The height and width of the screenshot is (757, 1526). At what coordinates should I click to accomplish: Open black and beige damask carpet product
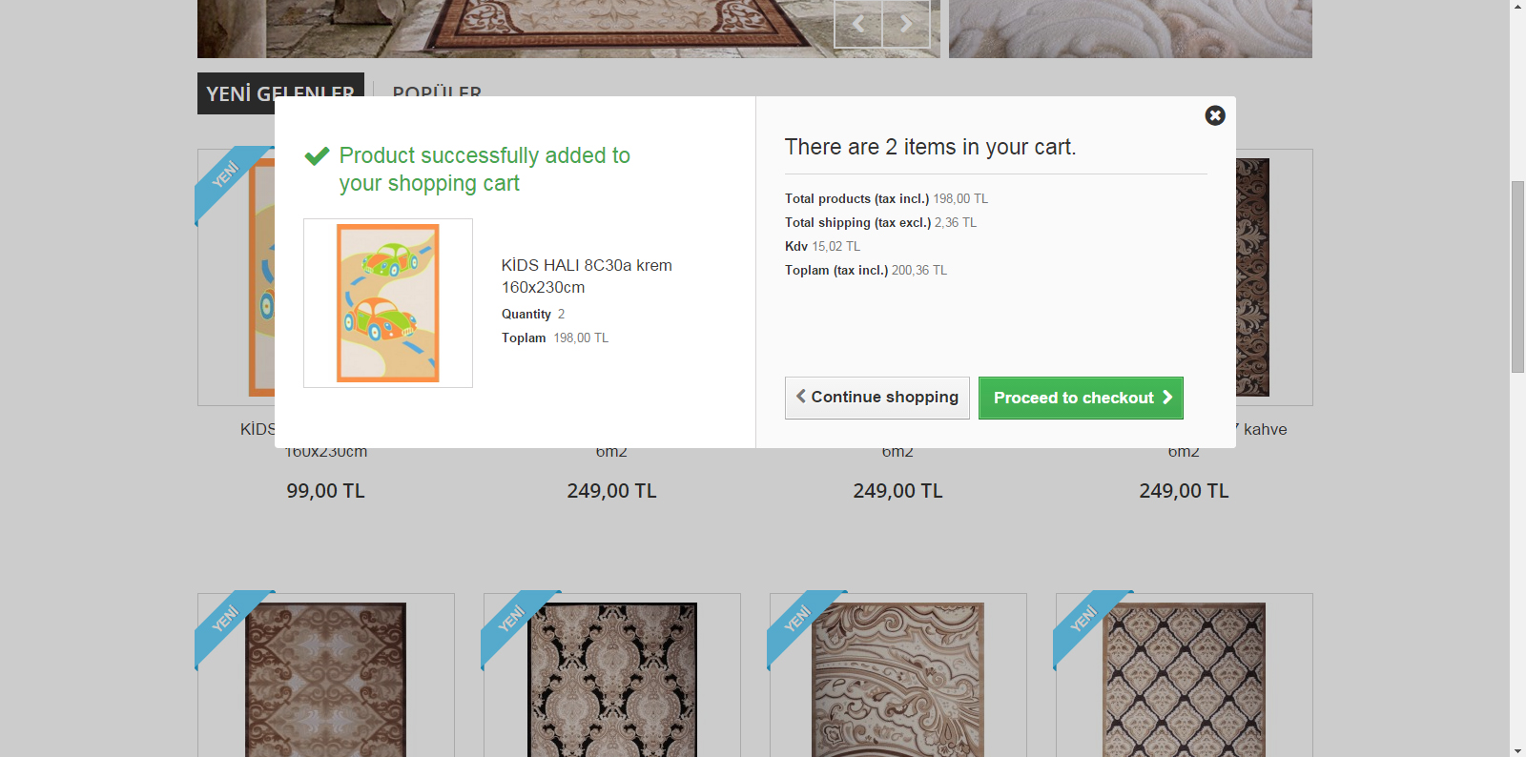612,679
